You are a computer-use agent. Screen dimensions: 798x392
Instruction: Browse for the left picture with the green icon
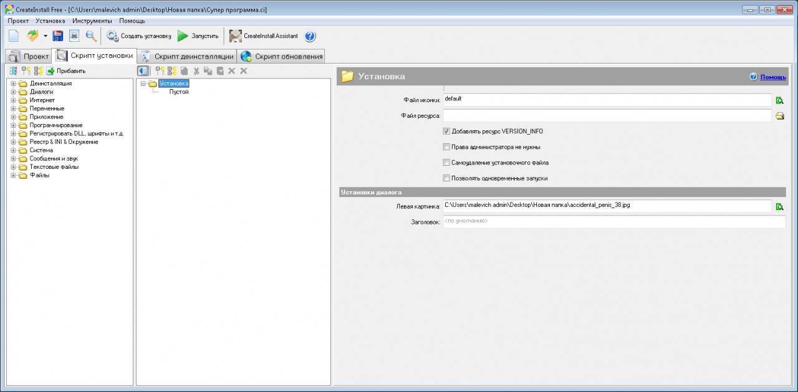[x=779, y=206]
